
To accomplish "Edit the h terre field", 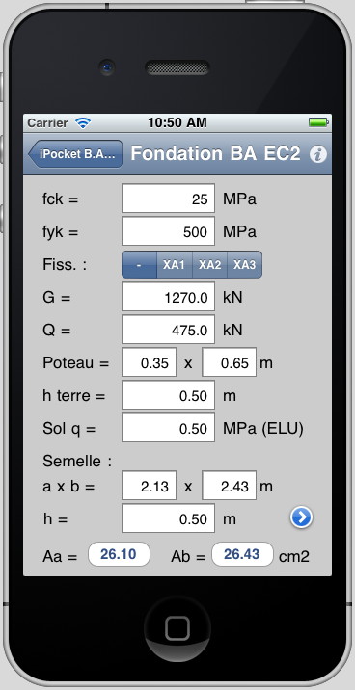I will click(x=168, y=395).
